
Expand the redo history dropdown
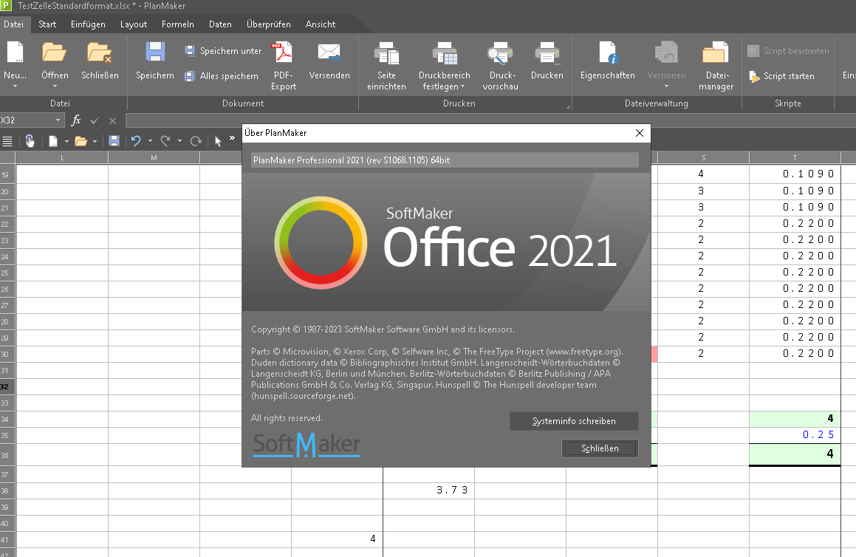point(179,141)
